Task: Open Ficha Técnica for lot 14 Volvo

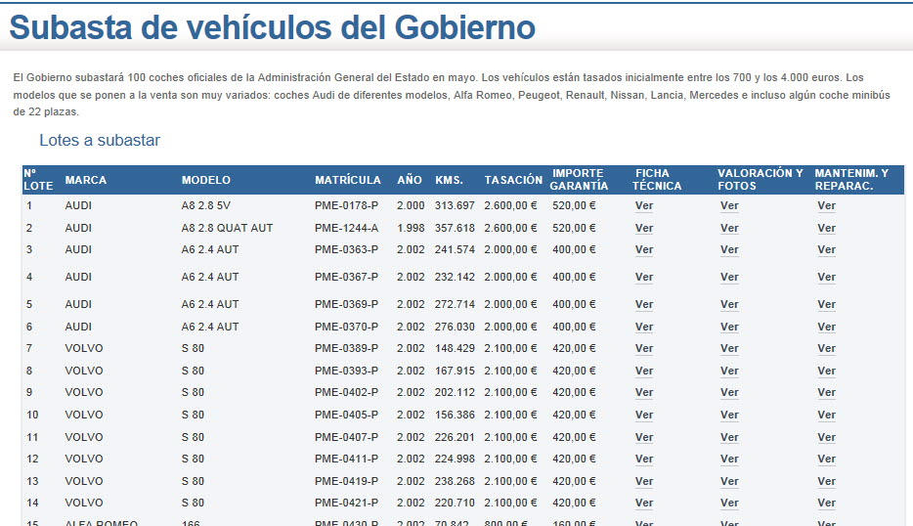Action: (643, 504)
